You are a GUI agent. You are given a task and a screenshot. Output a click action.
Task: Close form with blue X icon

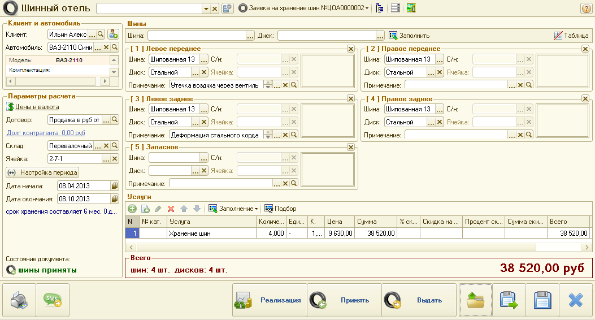[x=576, y=300]
